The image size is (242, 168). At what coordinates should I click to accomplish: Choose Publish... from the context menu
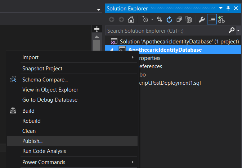pyautogui.click(x=32, y=141)
